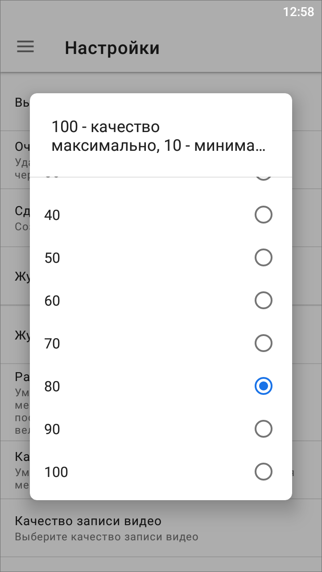Choose the radio circle next to 60

pos(263,301)
